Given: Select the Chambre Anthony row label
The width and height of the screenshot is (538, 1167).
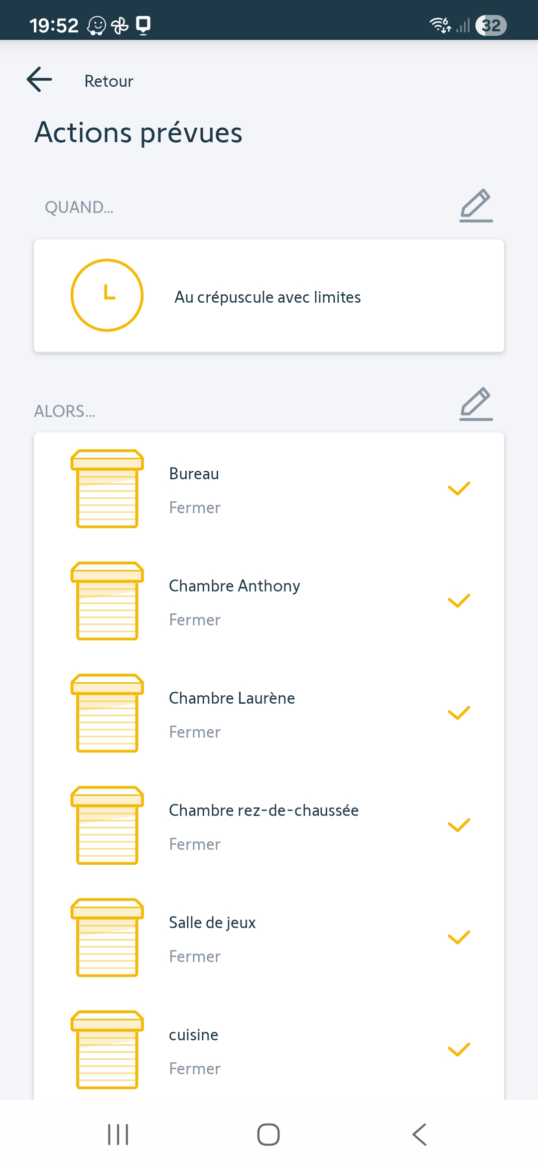Looking at the screenshot, I should 234,586.
